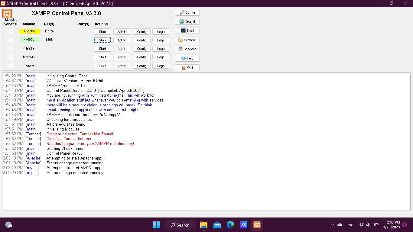Launch Explorer to browse XAMPP folder

click(187, 40)
